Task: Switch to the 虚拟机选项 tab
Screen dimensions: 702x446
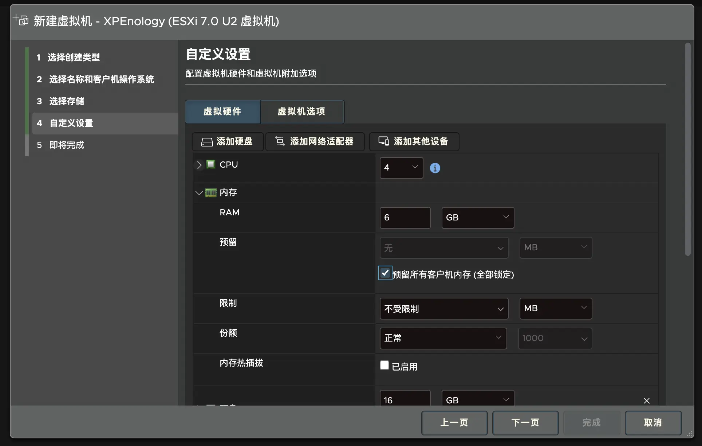Action: pos(301,111)
